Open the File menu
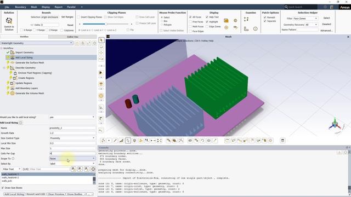 [x=7, y=7]
